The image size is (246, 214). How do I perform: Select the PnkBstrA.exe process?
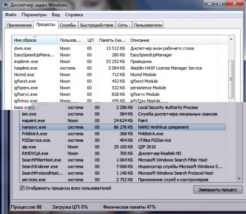(123, 134)
